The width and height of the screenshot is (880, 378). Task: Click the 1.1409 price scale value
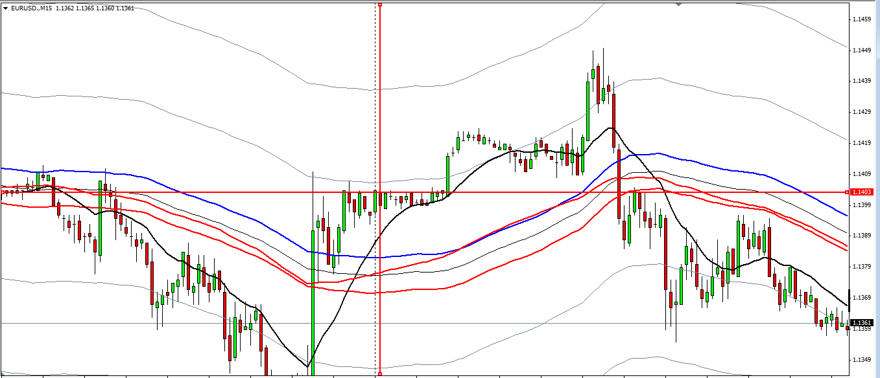(x=863, y=173)
